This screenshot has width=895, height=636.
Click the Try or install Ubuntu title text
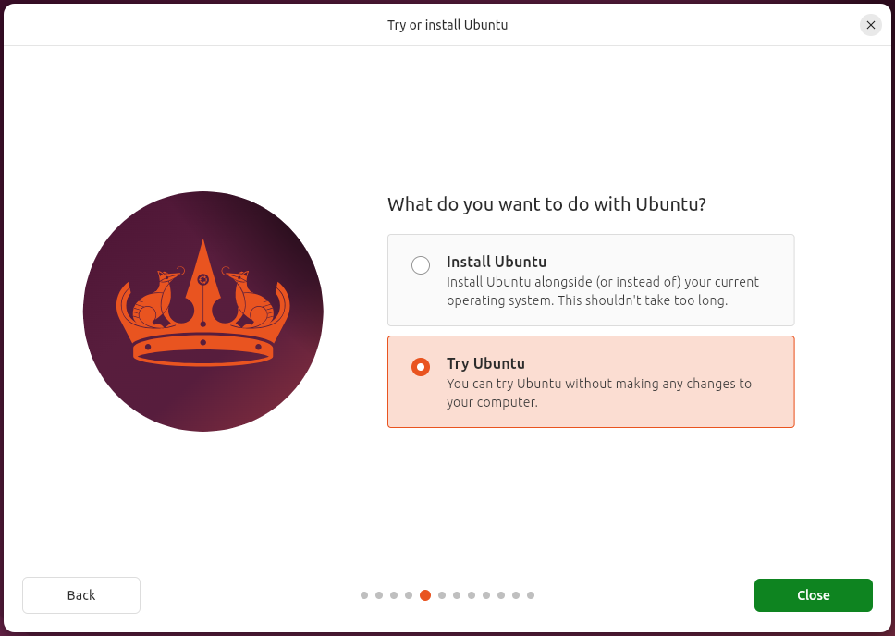click(x=447, y=25)
